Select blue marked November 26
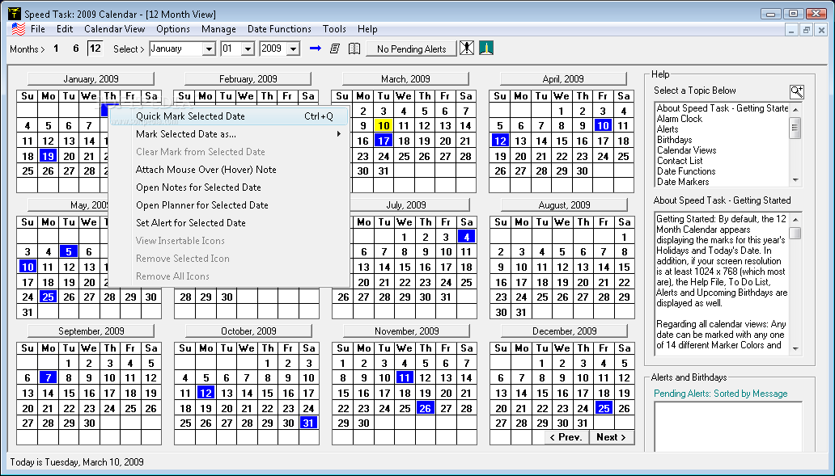 [425, 408]
